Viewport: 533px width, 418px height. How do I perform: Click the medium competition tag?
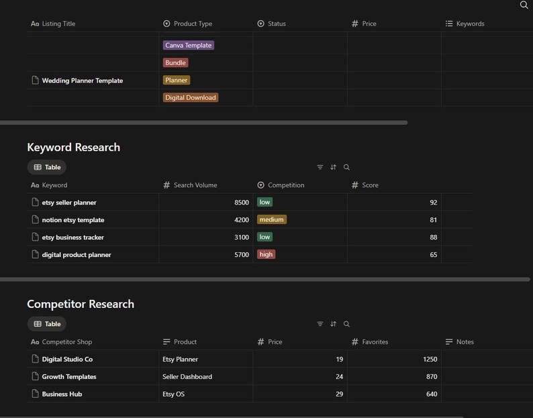point(272,219)
